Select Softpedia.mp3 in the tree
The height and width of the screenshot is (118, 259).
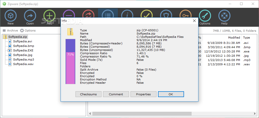tap(24, 60)
